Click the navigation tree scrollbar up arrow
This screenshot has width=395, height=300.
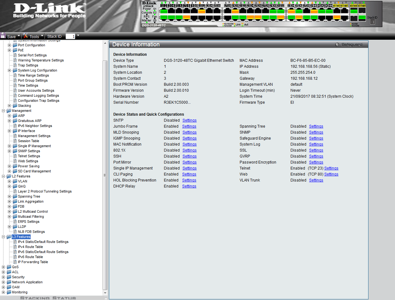click(105, 43)
